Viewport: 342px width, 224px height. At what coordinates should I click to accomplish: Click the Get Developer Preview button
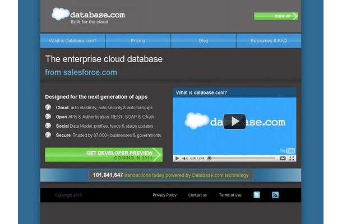point(104,155)
